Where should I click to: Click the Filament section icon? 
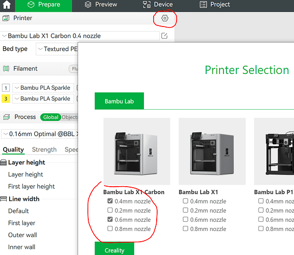point(6,68)
